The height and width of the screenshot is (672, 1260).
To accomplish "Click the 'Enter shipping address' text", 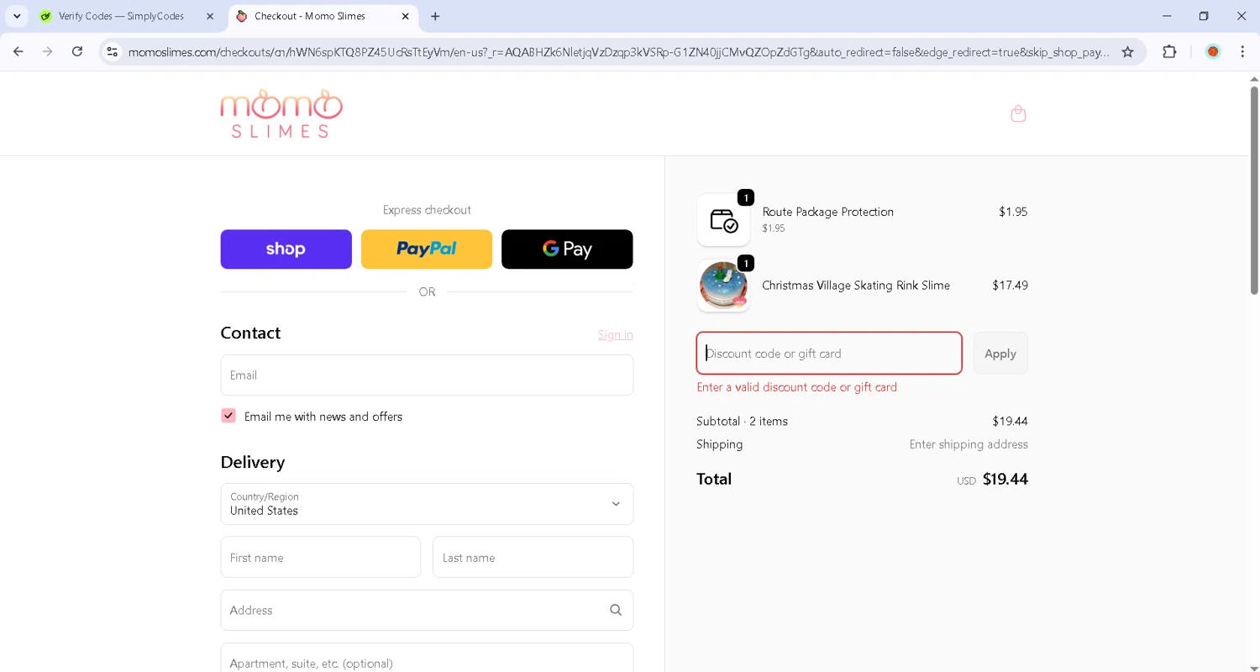I will (969, 444).
